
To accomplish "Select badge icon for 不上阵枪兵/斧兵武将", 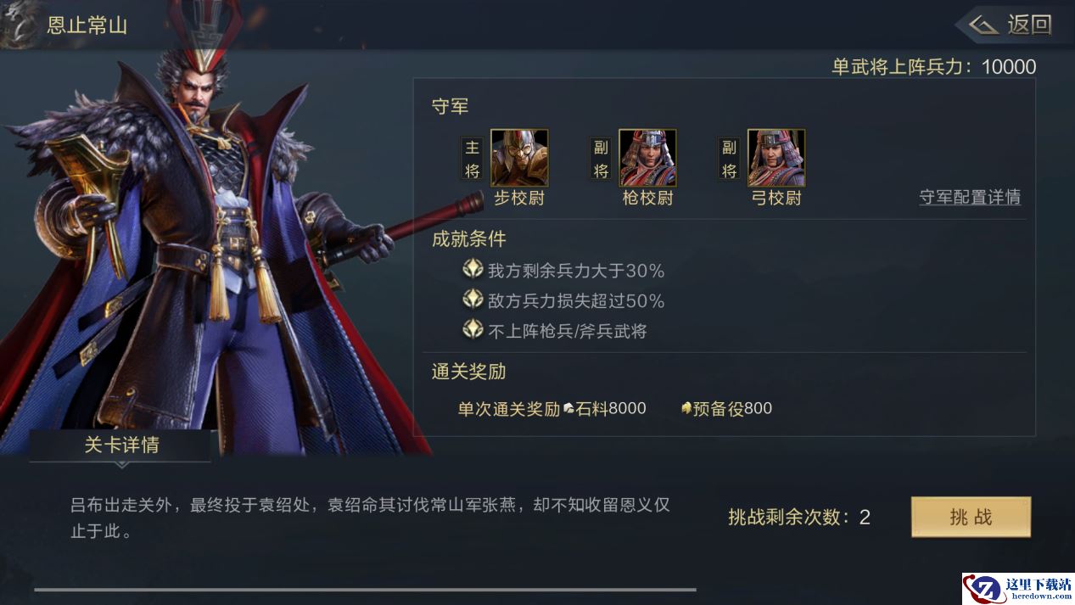I will click(473, 329).
